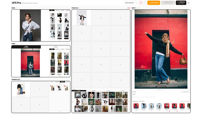Select the RANDOM tab in the Model library

[67, 10]
